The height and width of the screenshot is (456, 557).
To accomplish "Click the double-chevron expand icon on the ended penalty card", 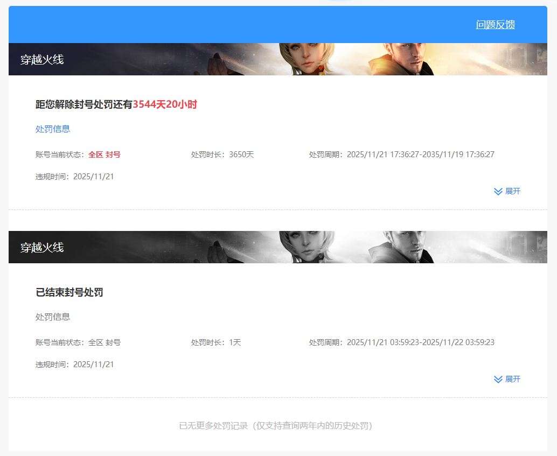I will coord(497,379).
